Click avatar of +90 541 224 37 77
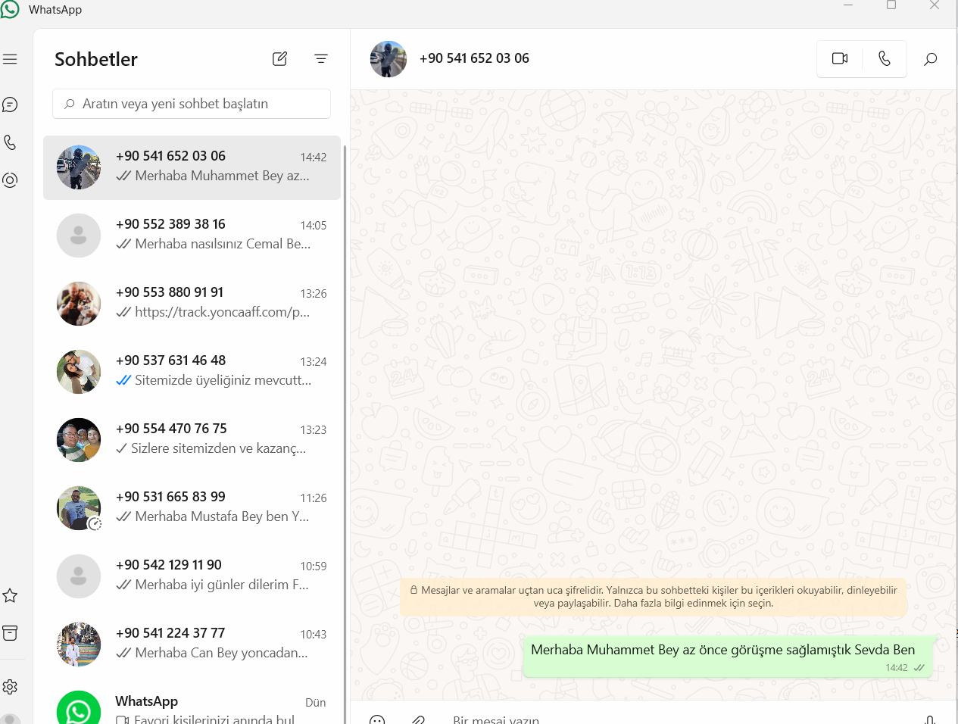The image size is (958, 724). 79,644
